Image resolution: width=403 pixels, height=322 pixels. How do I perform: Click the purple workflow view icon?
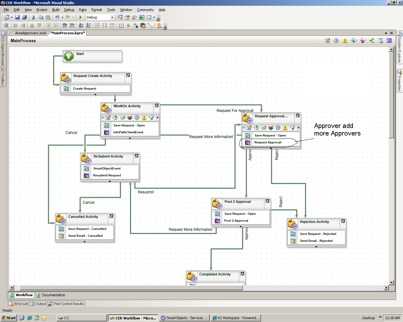389,41
